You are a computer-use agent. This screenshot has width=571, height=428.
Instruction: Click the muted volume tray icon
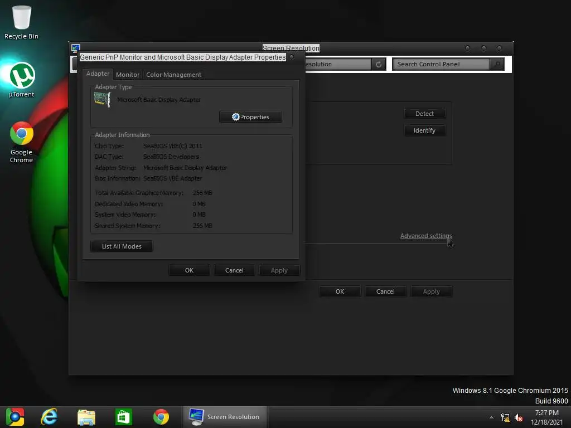[x=519, y=417]
